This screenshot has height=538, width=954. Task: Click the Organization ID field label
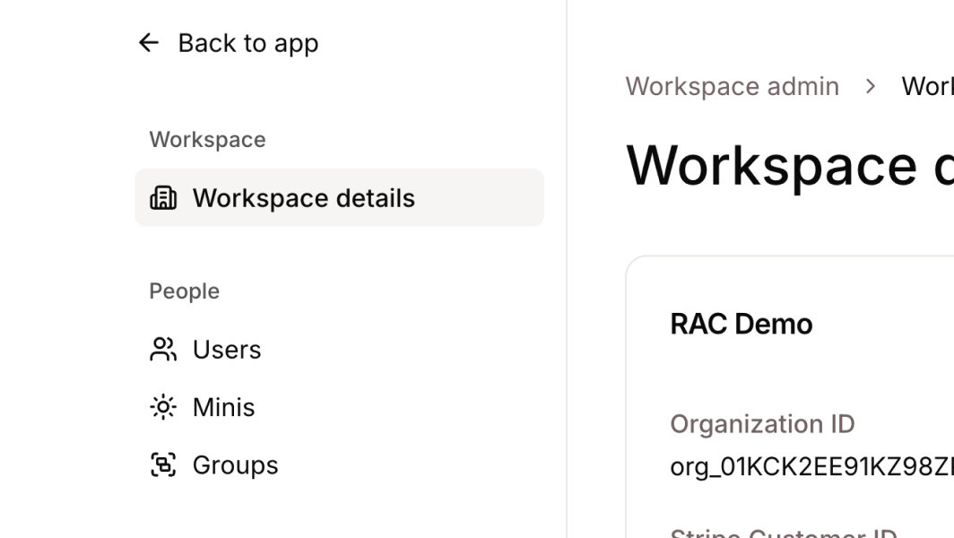tap(762, 423)
